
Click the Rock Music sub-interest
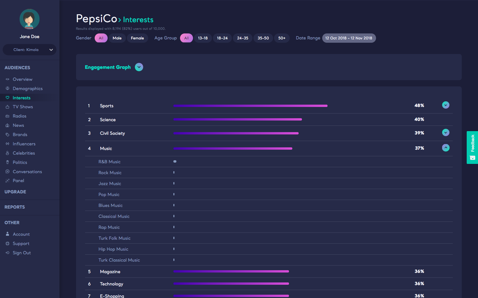click(110, 173)
